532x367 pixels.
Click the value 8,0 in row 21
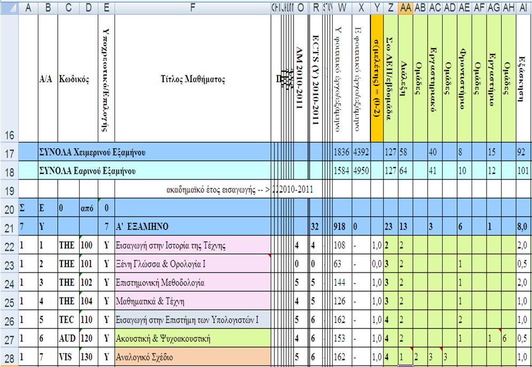tap(524, 226)
